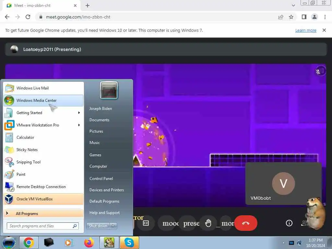Dismiss the Chrome update notice
The image size is (332, 249).
pyautogui.click(x=324, y=30)
